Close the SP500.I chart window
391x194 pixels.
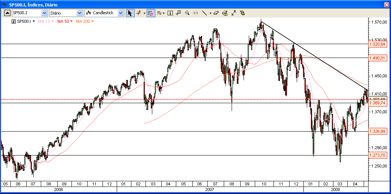(387, 4)
